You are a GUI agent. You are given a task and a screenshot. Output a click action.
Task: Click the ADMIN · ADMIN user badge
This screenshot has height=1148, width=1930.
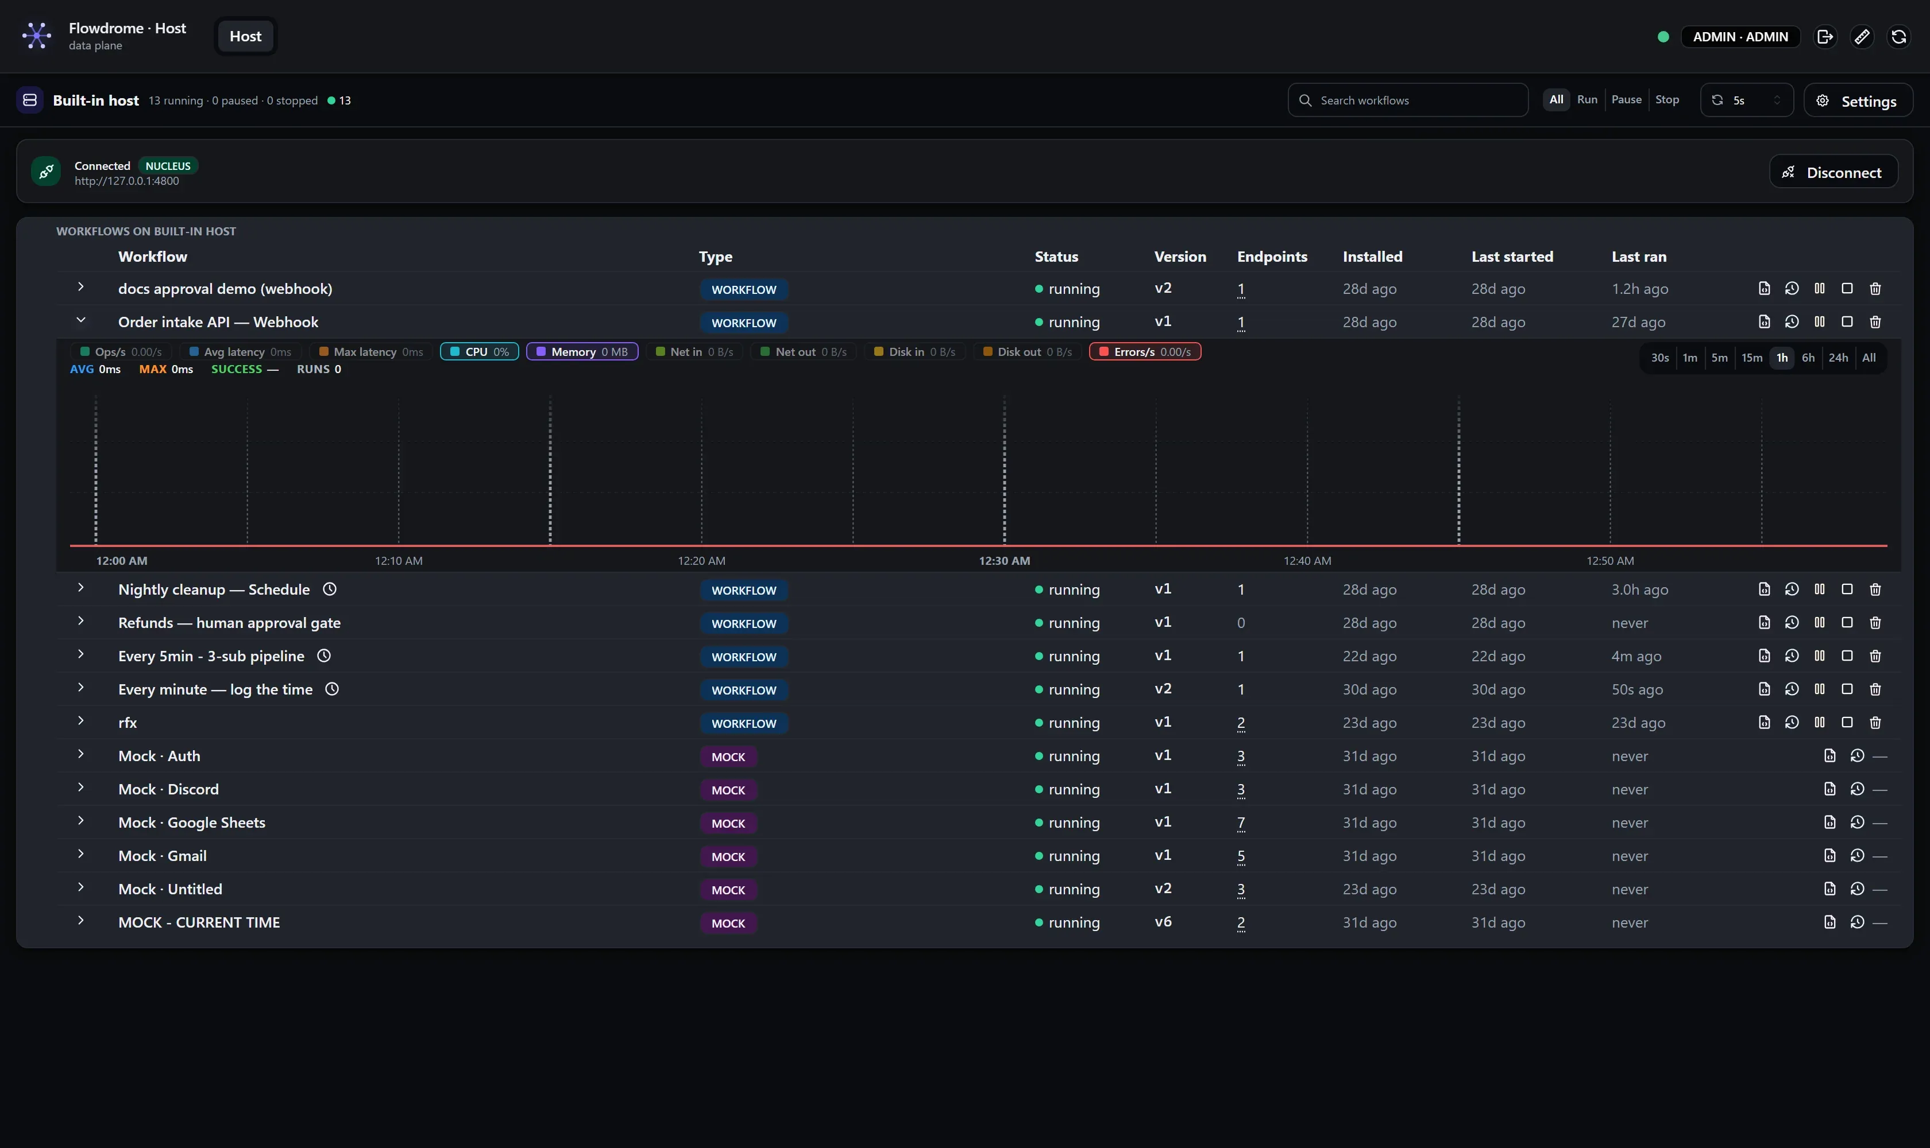pyautogui.click(x=1740, y=36)
